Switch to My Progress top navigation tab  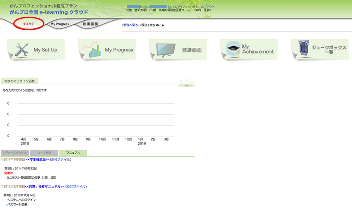(x=59, y=24)
